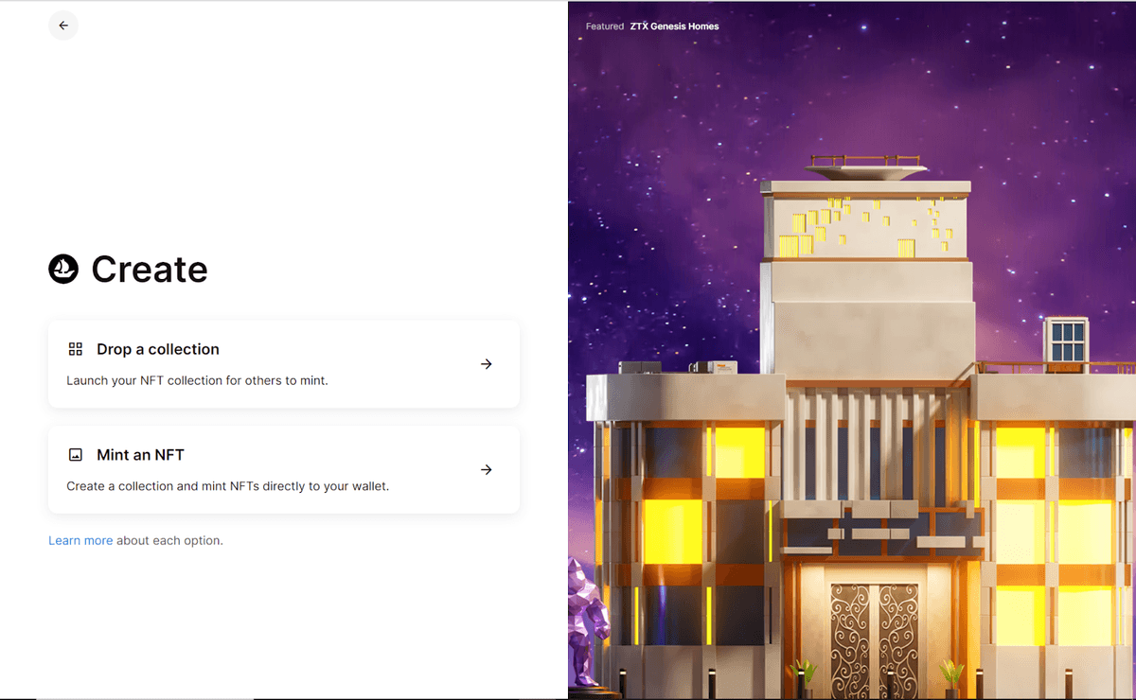Select the Mint an NFT title
1136x700 pixels.
140,455
